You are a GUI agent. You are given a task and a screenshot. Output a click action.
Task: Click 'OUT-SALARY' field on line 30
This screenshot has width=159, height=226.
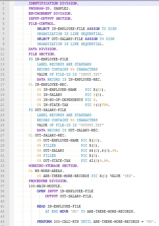(54, 150)
